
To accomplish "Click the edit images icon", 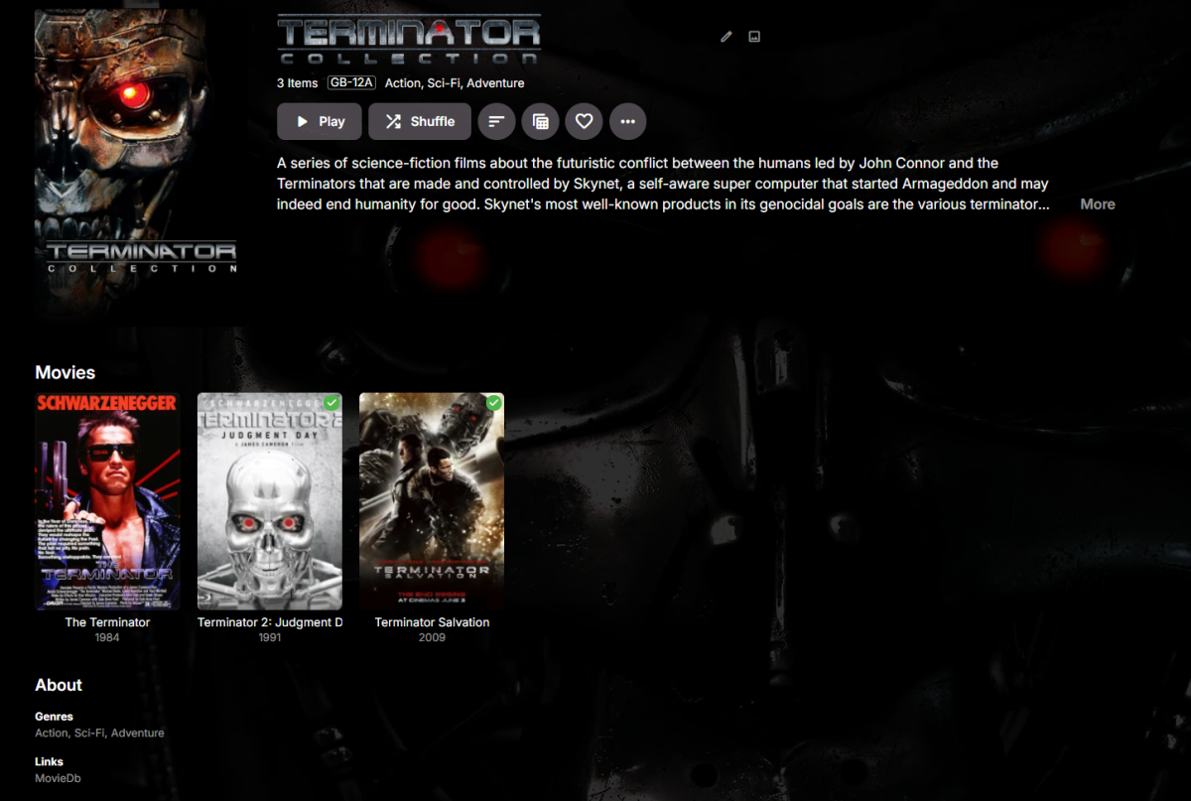I will pyautogui.click(x=754, y=37).
